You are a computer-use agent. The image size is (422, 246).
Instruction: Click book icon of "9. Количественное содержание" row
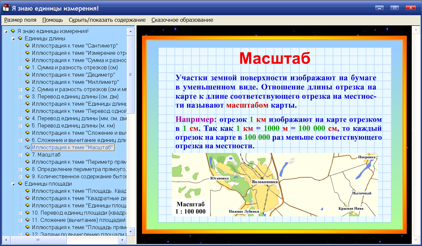coord(27,176)
